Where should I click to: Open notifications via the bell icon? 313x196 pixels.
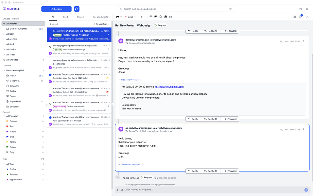[x=294, y=17]
